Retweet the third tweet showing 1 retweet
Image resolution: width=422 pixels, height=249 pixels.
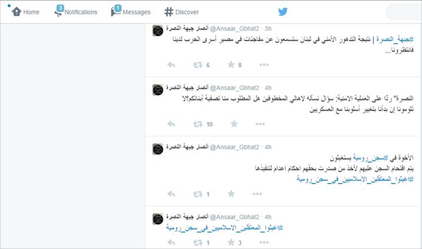[x=198, y=194]
